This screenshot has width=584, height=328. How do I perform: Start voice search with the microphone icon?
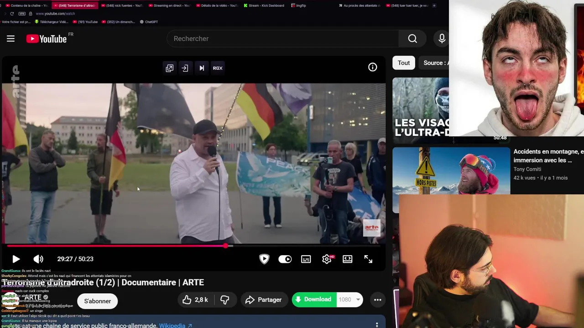point(442,39)
